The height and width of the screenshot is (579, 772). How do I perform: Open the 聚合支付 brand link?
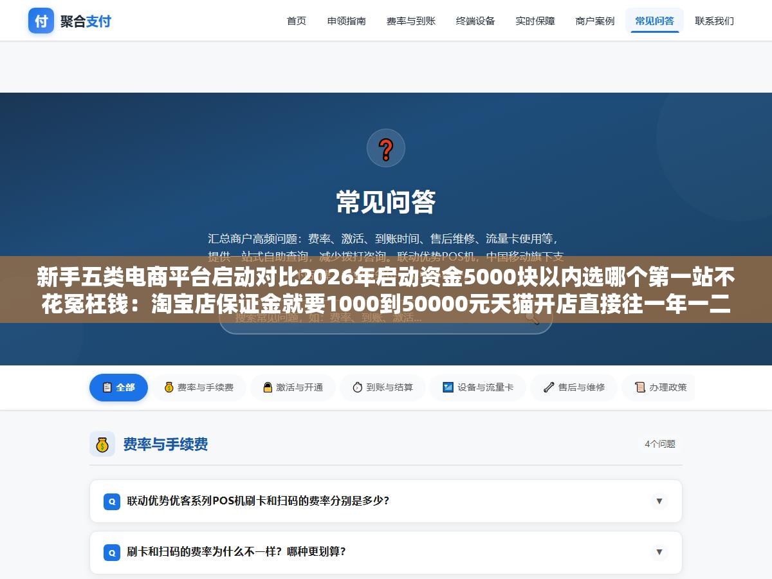click(69, 21)
